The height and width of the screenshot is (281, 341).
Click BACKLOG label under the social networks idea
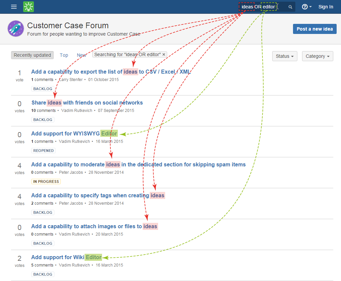pyautogui.click(x=43, y=120)
